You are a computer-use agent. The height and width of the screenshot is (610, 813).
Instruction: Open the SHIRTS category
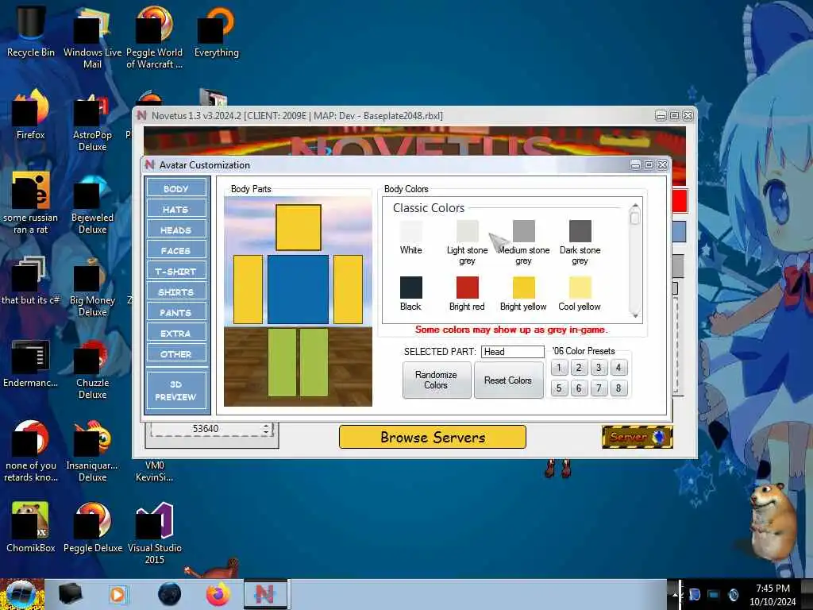coord(176,292)
